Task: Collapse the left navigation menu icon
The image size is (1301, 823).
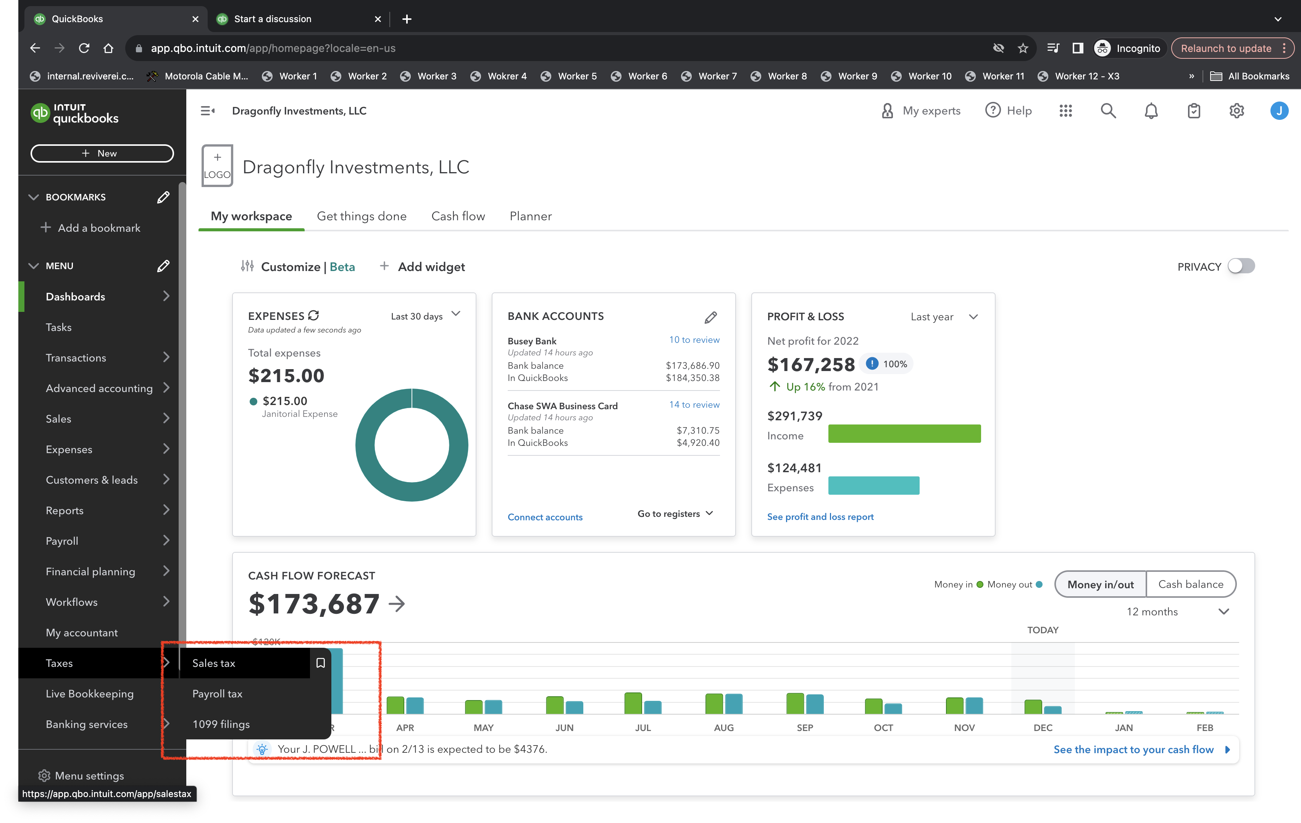Action: point(207,111)
